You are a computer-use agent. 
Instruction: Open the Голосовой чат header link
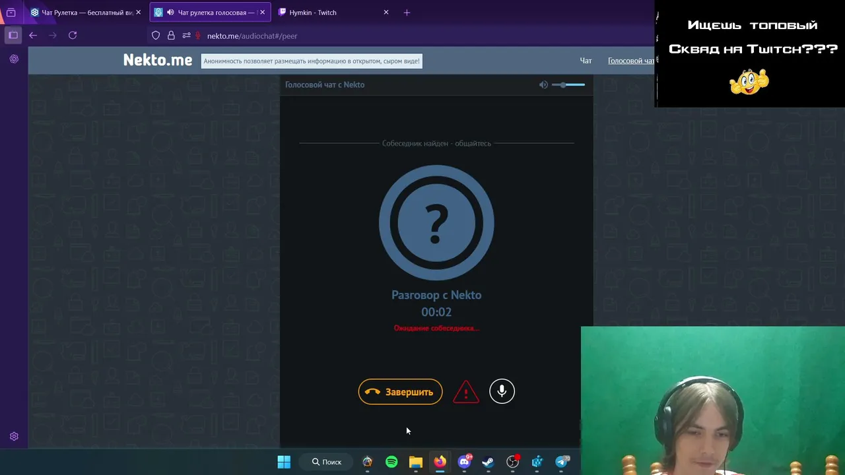[x=630, y=61]
